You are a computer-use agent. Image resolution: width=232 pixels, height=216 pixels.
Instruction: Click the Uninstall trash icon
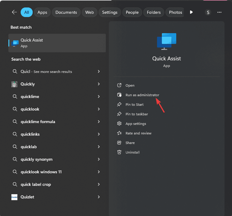[119, 152]
